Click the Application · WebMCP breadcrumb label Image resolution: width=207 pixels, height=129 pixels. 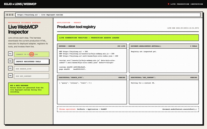(x=69, y=23)
